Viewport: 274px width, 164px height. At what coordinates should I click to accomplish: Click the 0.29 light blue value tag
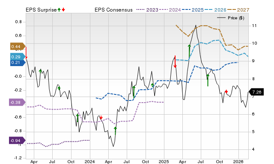tap(18, 57)
